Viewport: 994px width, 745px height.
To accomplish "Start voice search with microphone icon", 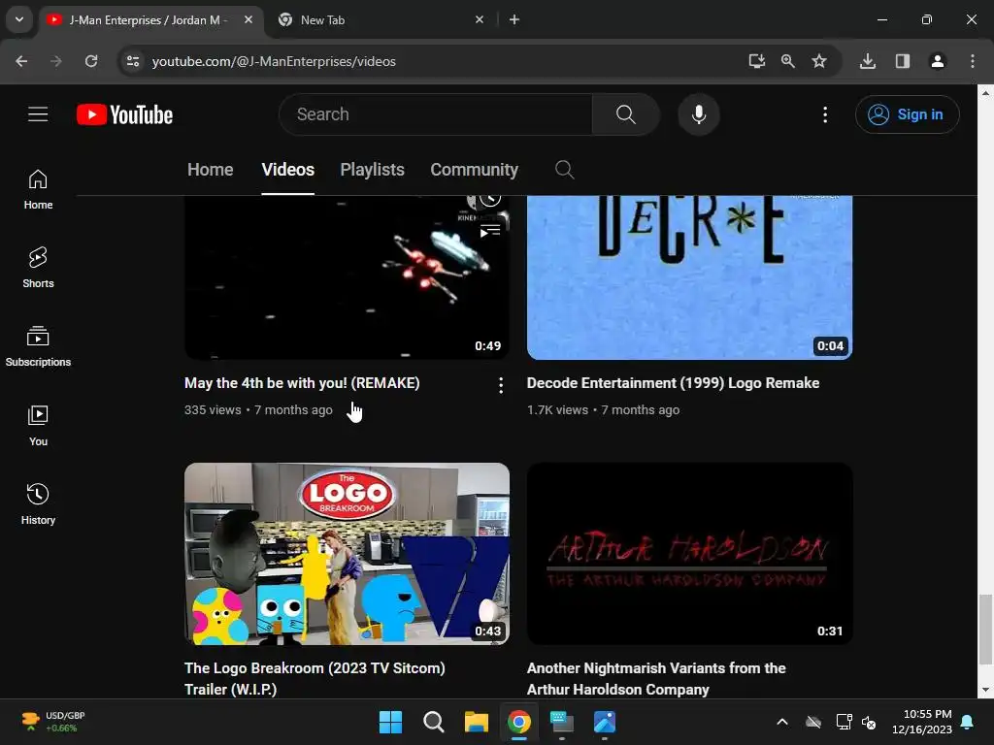I will (699, 114).
